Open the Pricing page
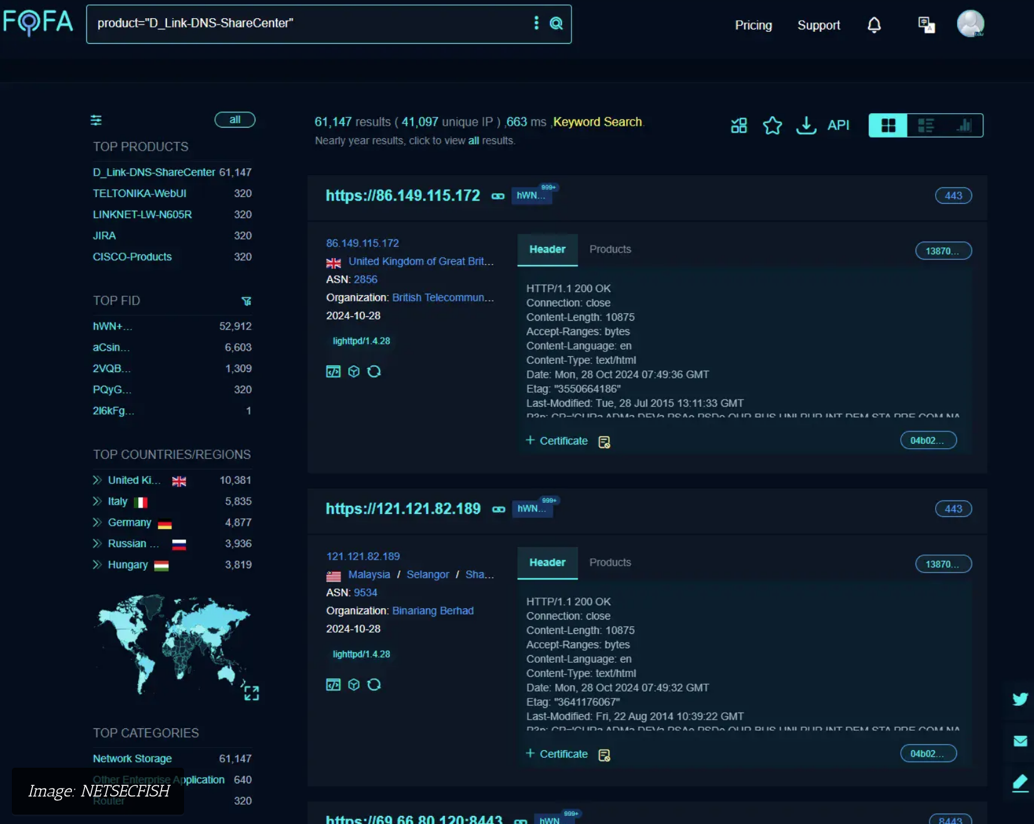The height and width of the screenshot is (824, 1034). [x=753, y=26]
